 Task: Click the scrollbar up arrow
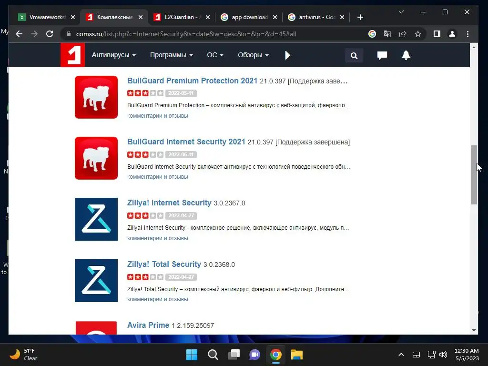pyautogui.click(x=474, y=47)
